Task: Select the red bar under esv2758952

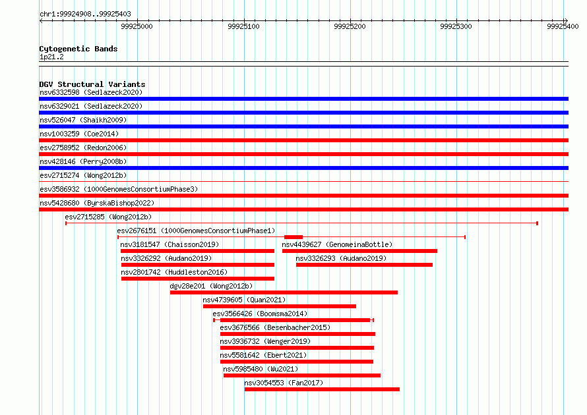Action: coord(303,154)
